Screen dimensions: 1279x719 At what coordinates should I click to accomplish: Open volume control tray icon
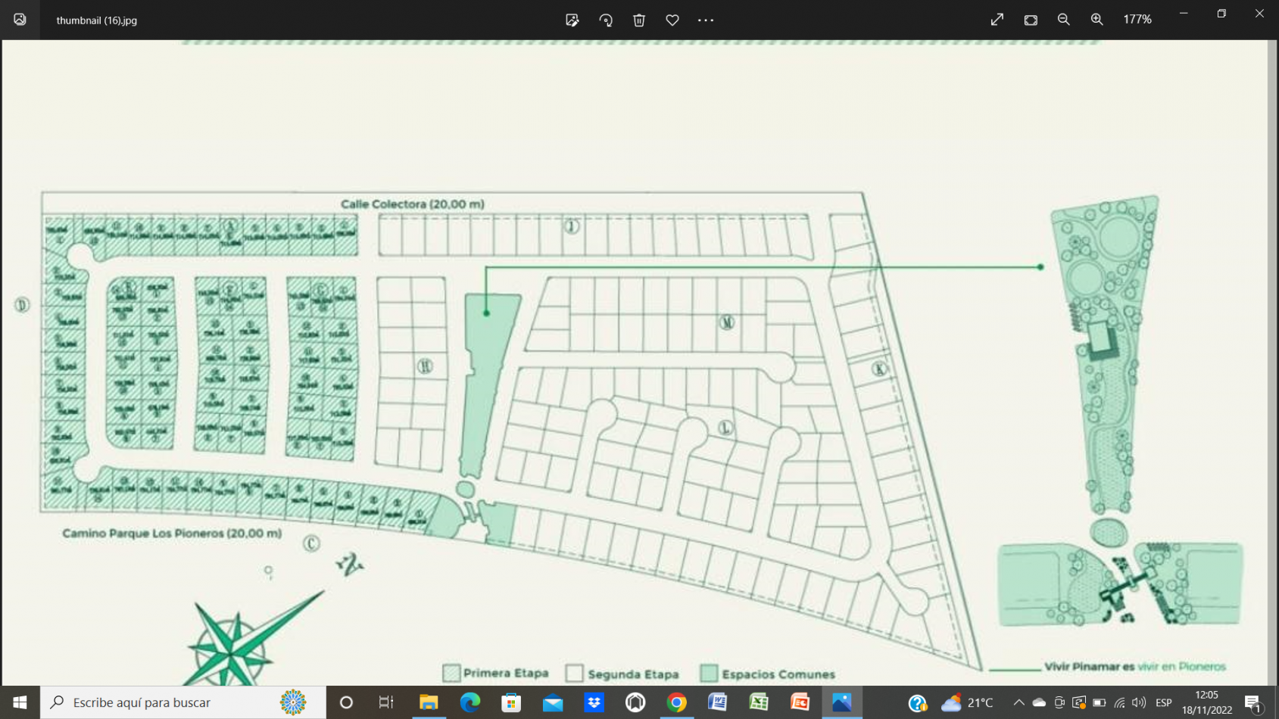[1139, 702]
